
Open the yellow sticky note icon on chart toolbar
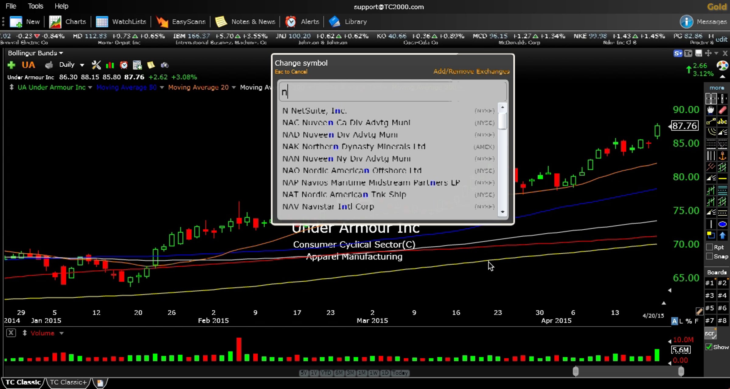(151, 65)
